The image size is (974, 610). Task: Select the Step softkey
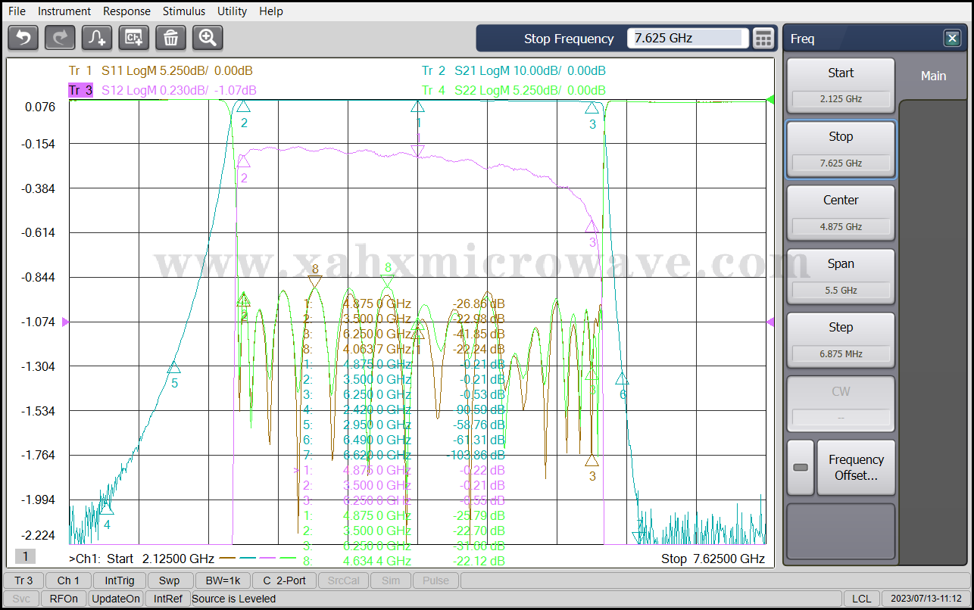pos(841,339)
